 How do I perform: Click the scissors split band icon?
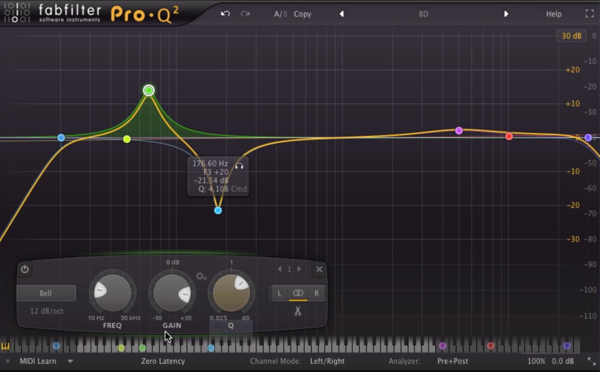(x=298, y=311)
